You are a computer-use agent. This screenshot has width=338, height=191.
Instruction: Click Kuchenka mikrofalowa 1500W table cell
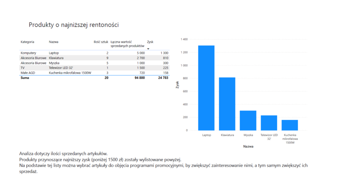tap(70, 73)
